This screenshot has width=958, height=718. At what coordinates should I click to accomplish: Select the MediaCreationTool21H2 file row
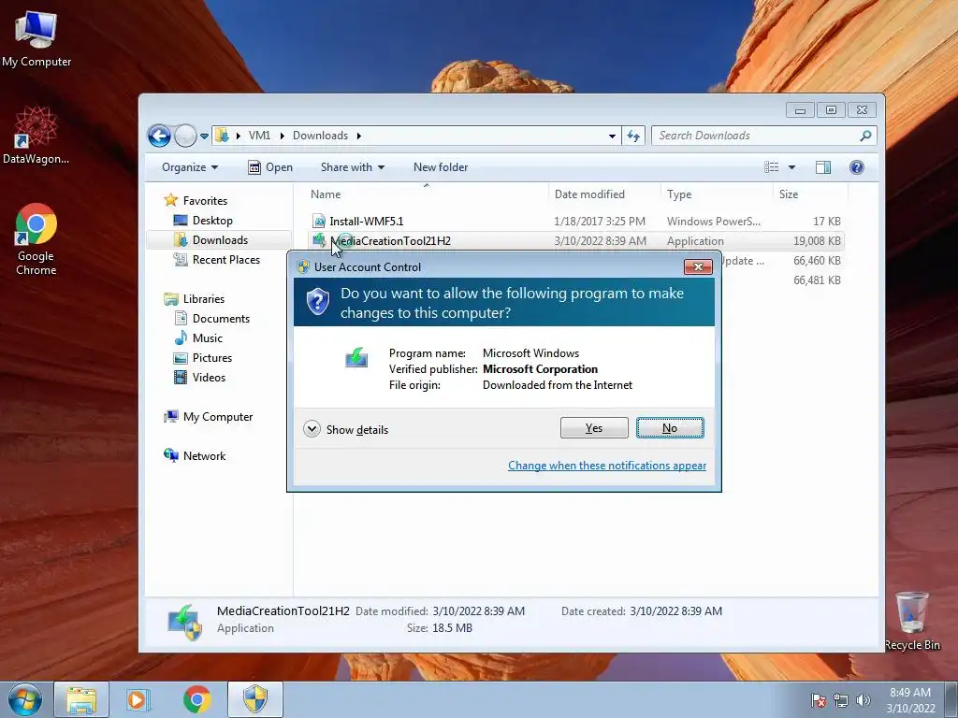click(576, 240)
